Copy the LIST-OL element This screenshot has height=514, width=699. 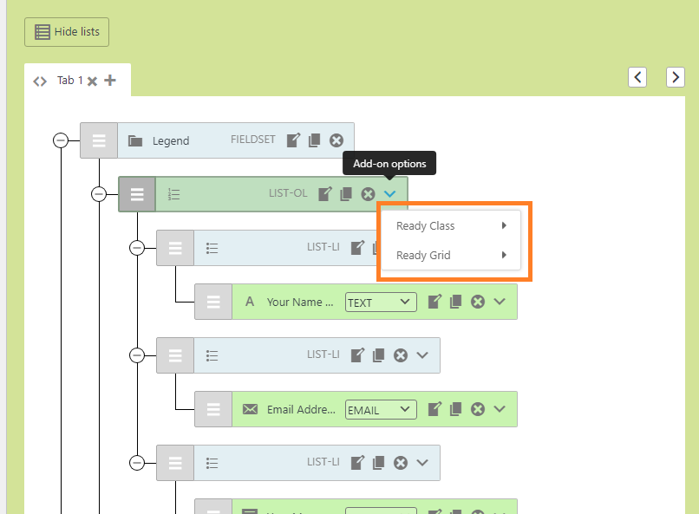pyautogui.click(x=346, y=194)
